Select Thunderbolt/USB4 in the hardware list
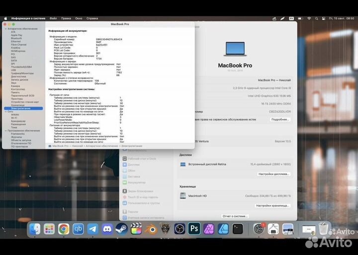The height and width of the screenshot is (255, 358). point(21,67)
